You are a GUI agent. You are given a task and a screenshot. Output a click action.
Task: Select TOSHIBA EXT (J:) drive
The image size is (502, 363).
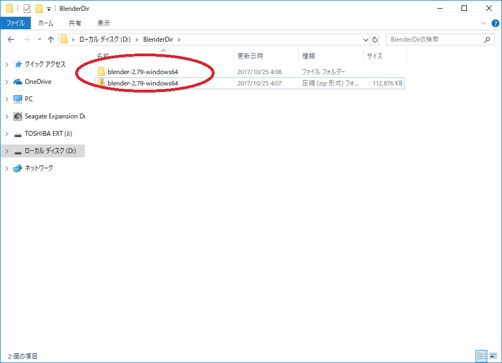(48, 134)
